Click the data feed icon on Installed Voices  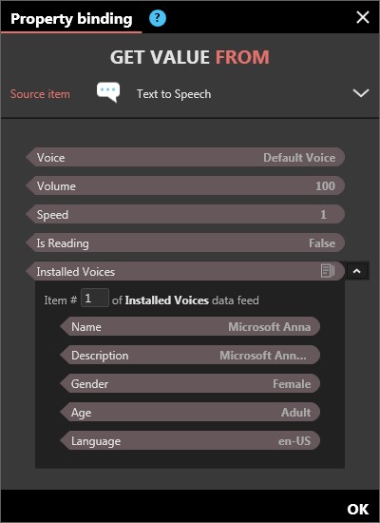click(x=328, y=270)
